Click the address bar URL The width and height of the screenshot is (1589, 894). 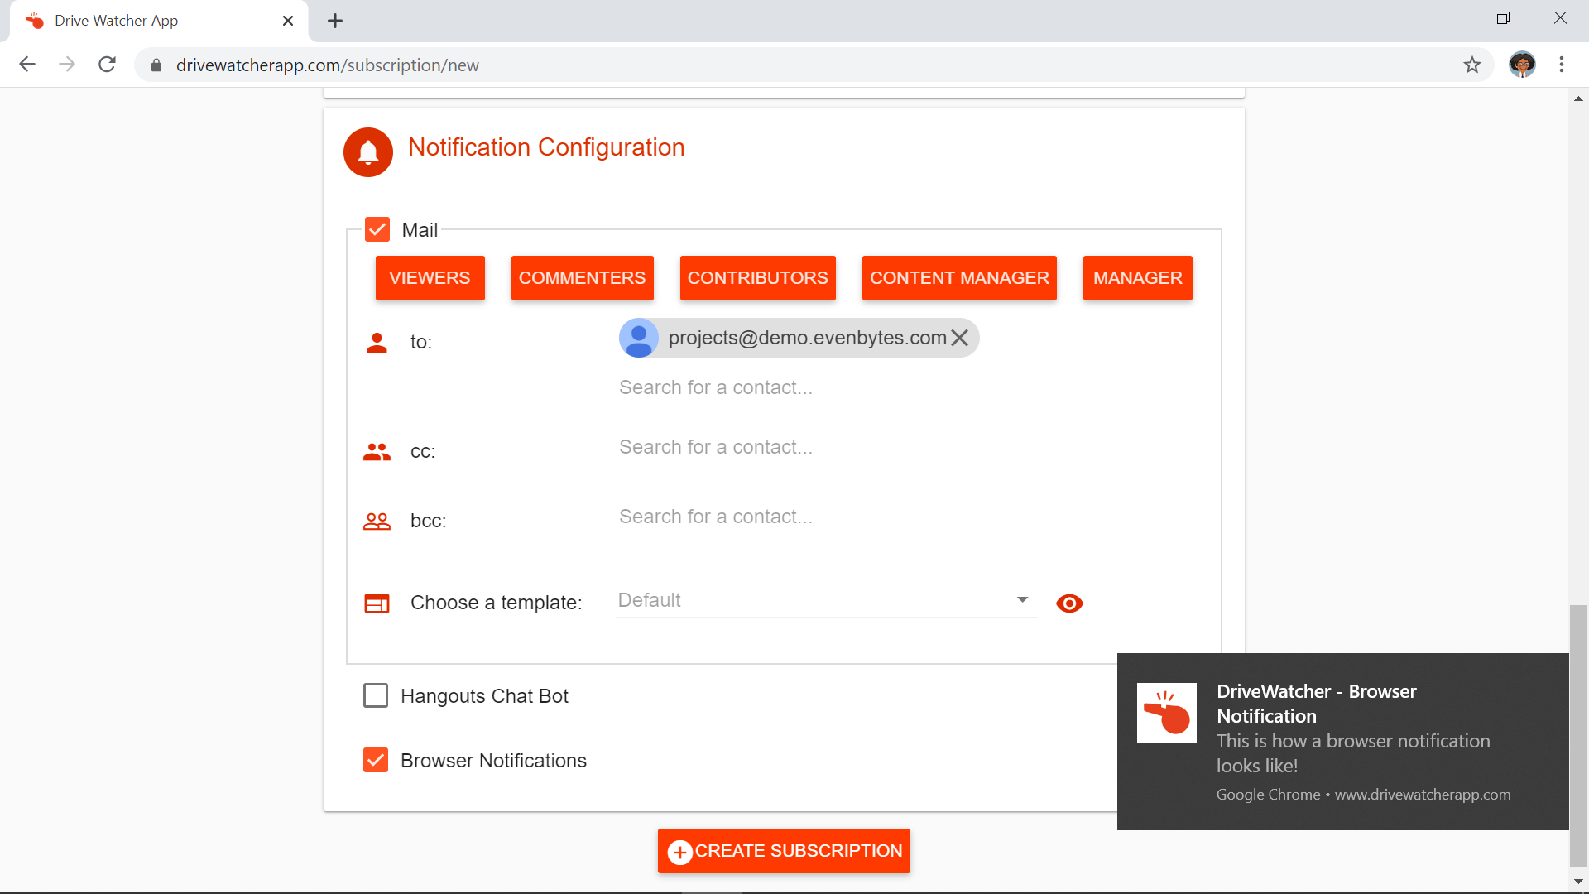click(328, 65)
